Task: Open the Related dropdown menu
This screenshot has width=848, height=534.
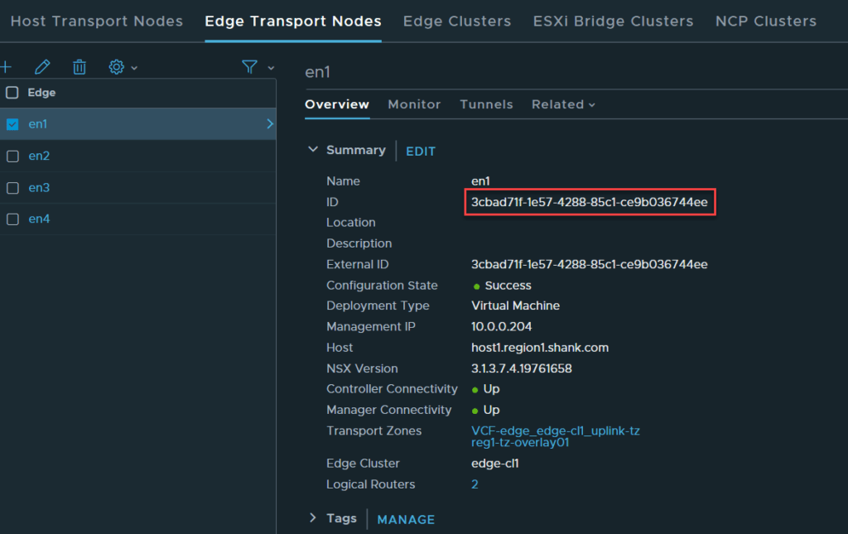Action: [x=563, y=104]
